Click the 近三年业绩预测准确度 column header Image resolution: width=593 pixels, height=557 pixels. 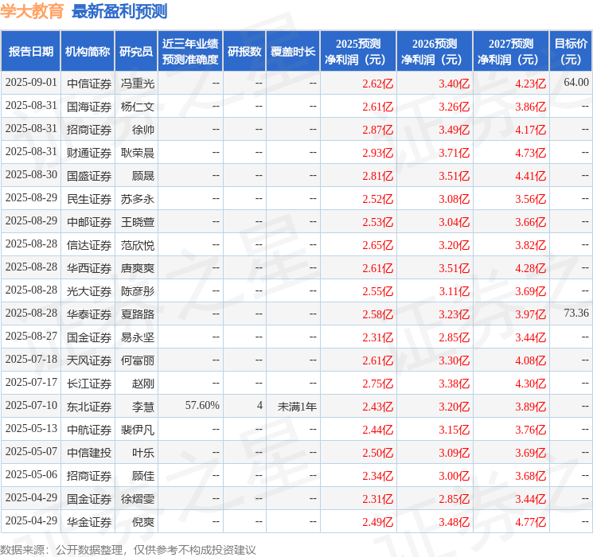(x=190, y=52)
